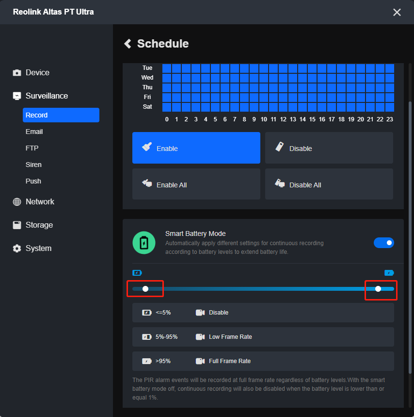Click the battery icon in <=5% row

[146, 313]
